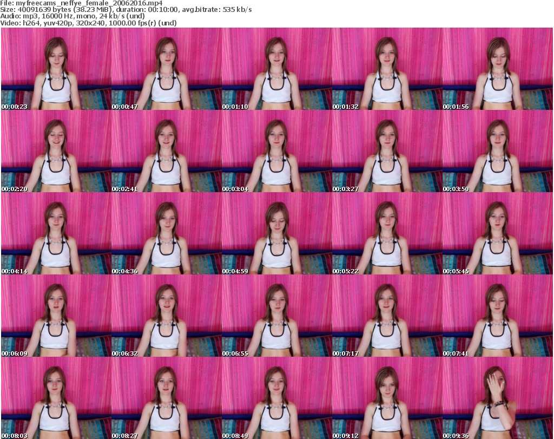
Task: Choose the frame stamped 00:03:27
Action: pos(387,151)
